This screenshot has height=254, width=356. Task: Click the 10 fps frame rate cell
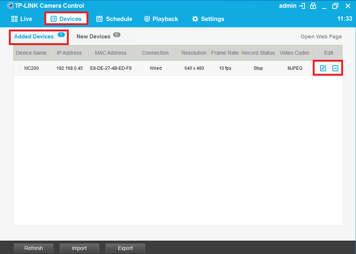pos(225,68)
